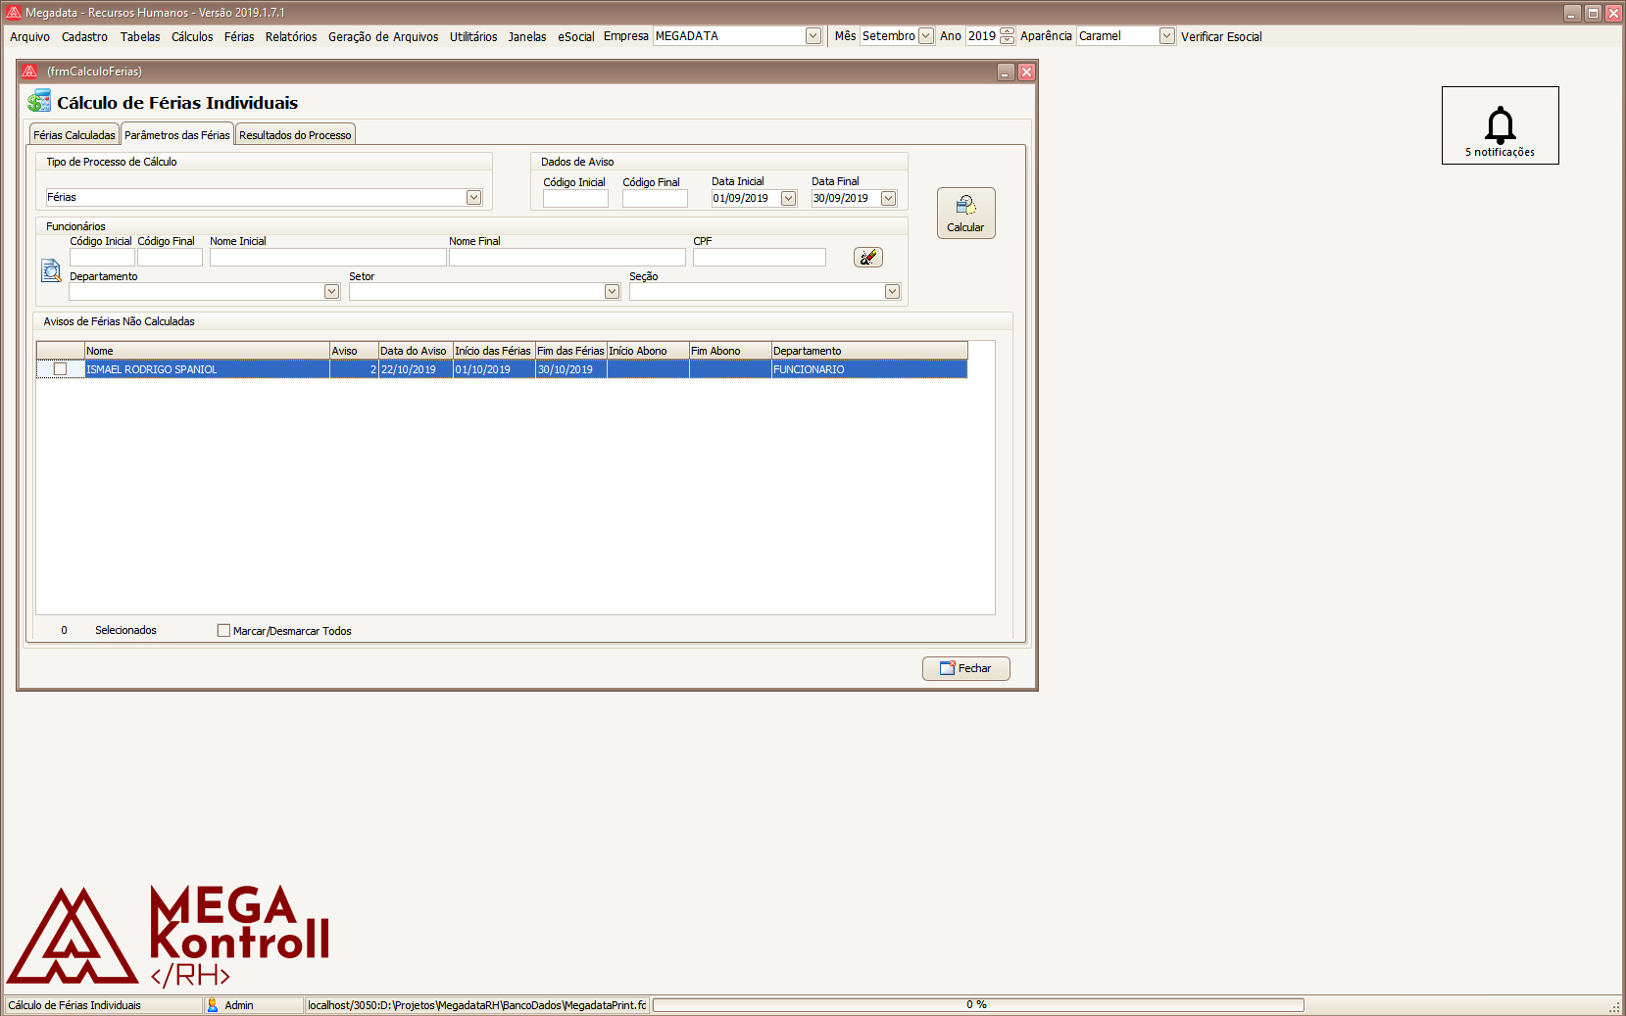Click the MegaKontroll RH logo
Image resolution: width=1626 pixels, height=1016 pixels.
168,936
